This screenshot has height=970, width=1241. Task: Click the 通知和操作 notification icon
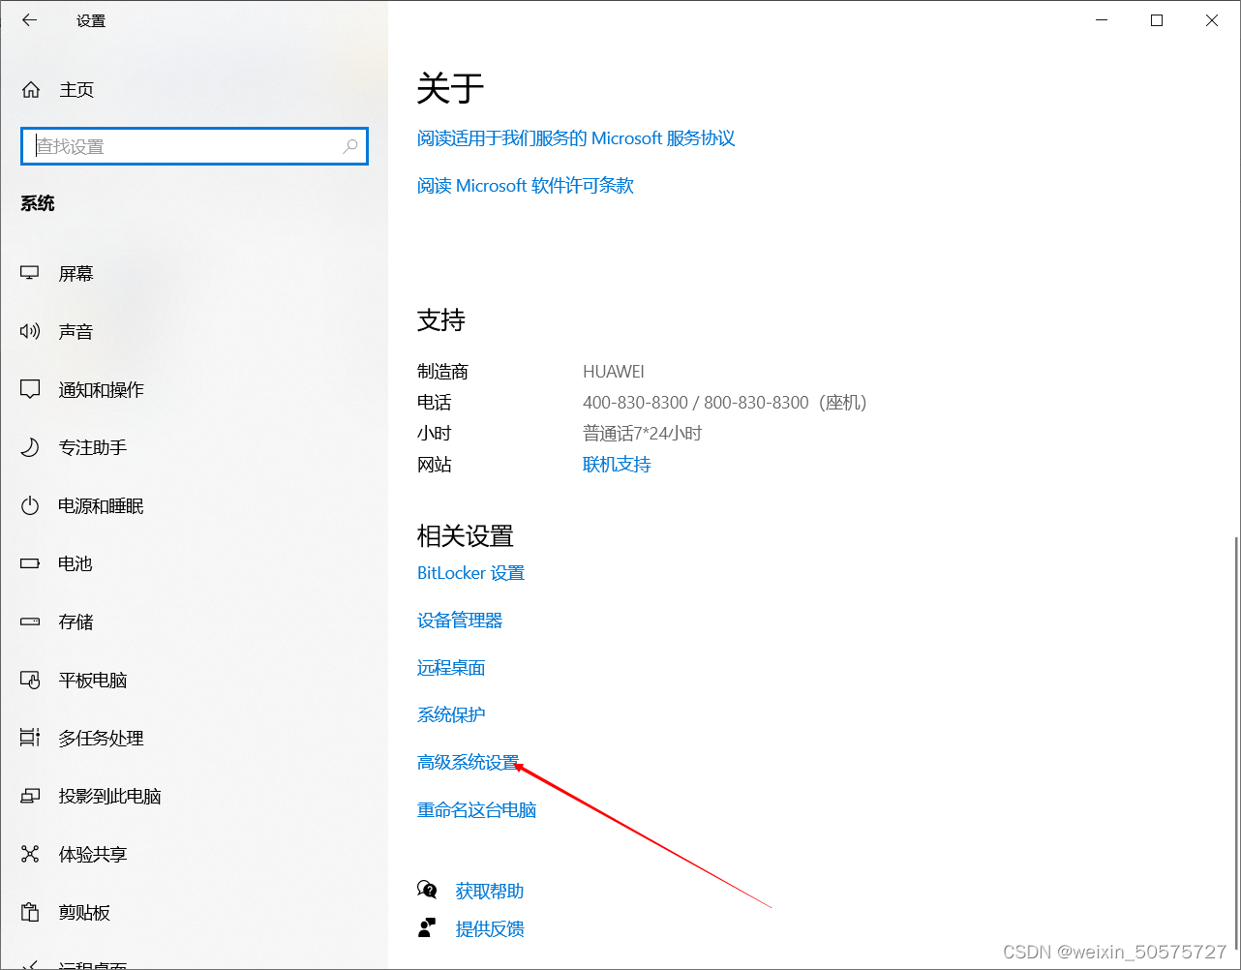tap(30, 390)
